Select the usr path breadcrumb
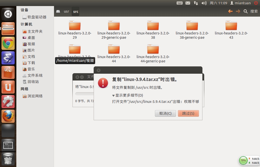This screenshot has height=167, width=260. click(66, 11)
